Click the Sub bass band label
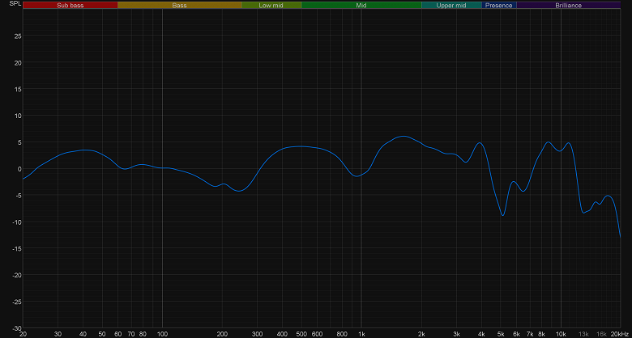The image size is (632, 338). pos(70,5)
